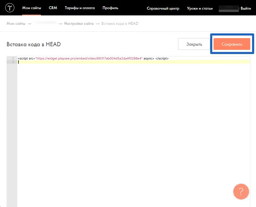Place cursor on highlighted empty line 2

point(130,62)
